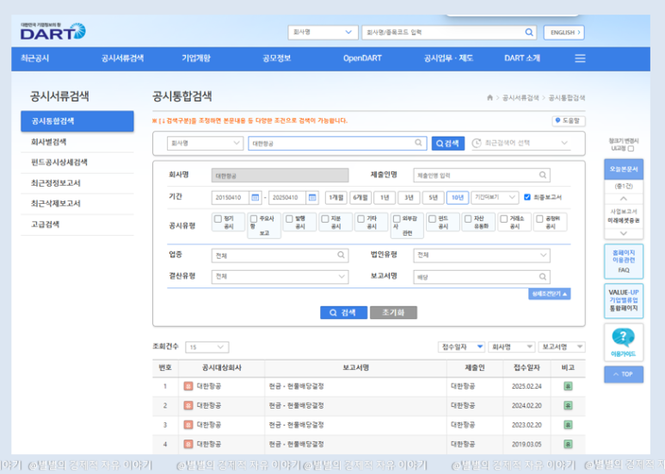665x474 pixels.
Task: Check the 발행공시 checkbox
Action: click(x=289, y=219)
